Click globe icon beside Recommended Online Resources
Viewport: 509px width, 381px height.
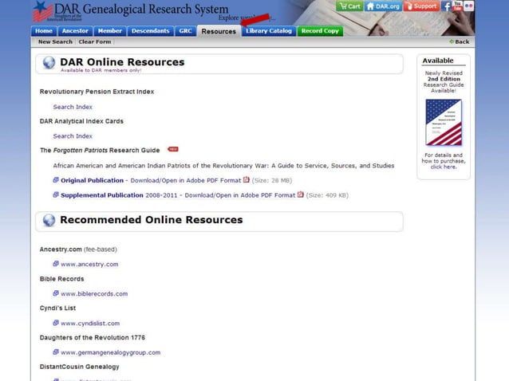(49, 221)
